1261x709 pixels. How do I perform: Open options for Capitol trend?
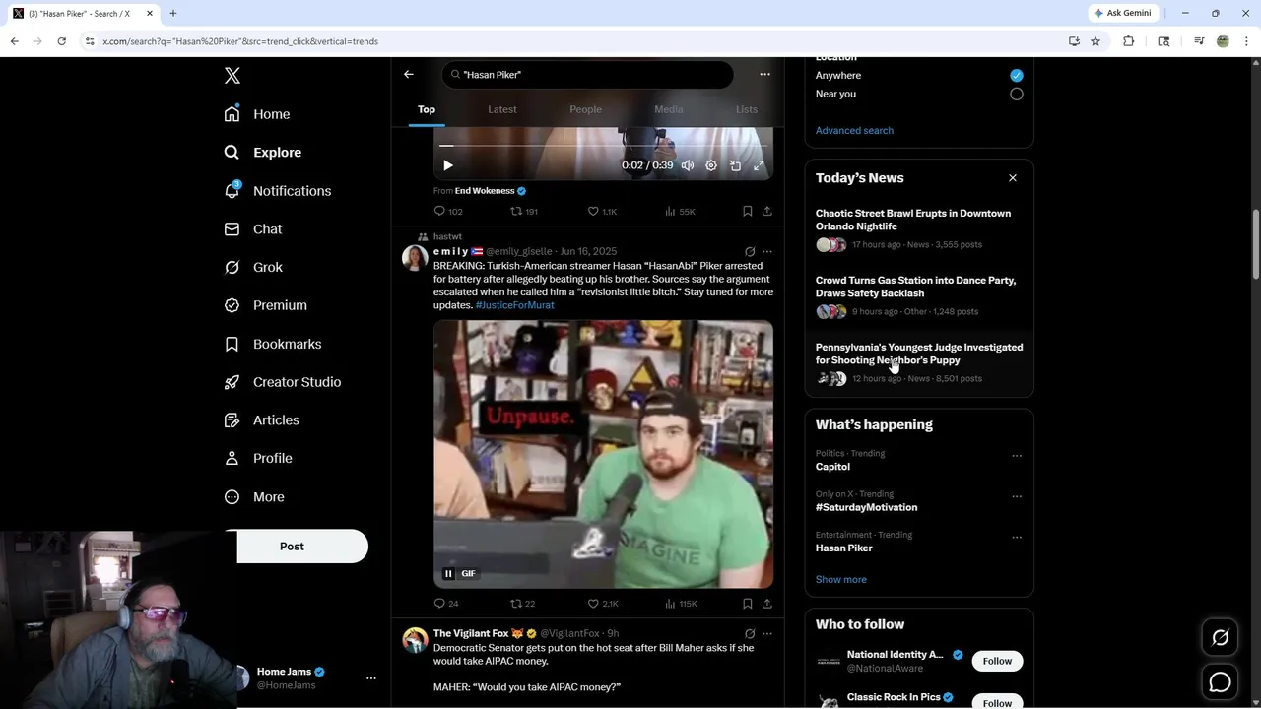tap(1017, 456)
